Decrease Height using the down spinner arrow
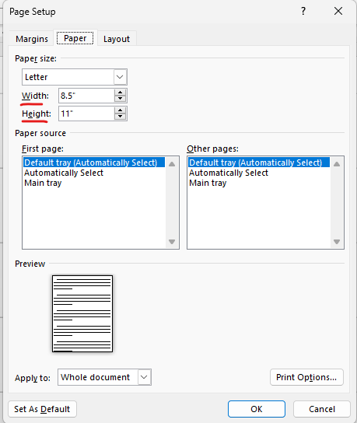Screen dimensions: 357x423 (120, 117)
